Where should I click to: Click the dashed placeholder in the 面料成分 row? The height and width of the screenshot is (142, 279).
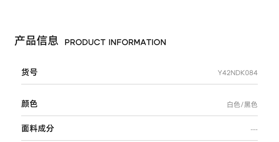pyautogui.click(x=254, y=130)
